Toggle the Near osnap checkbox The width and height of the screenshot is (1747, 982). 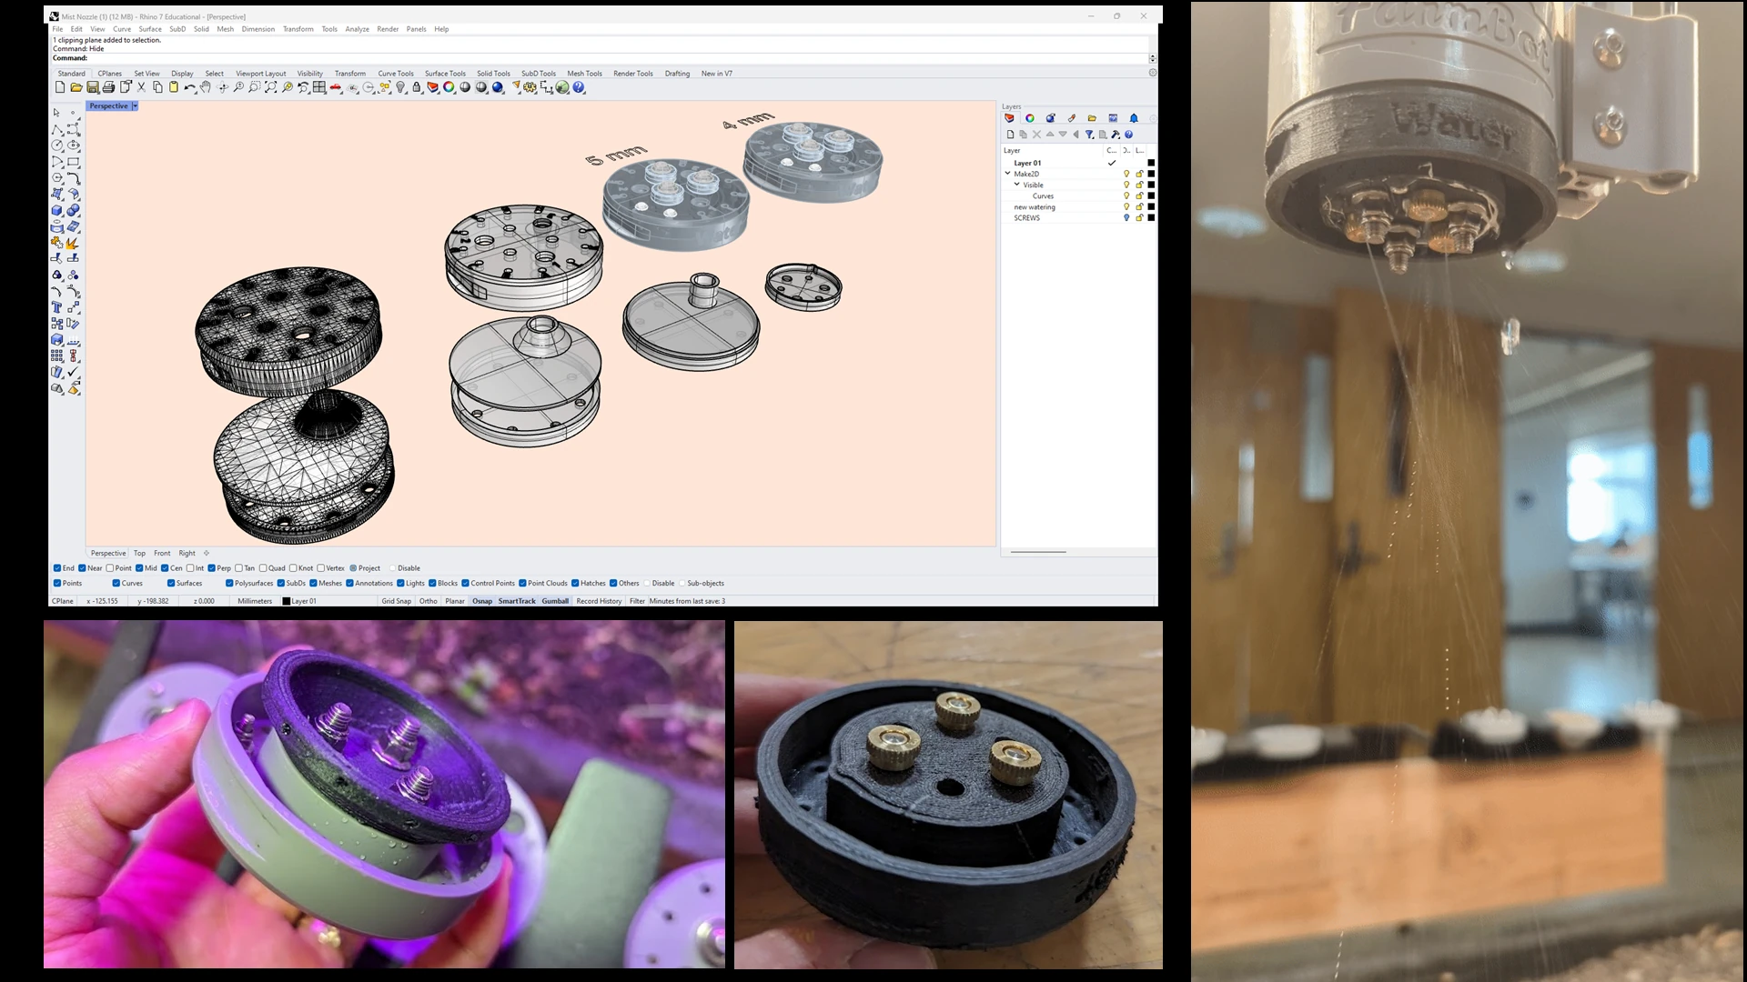[82, 568]
